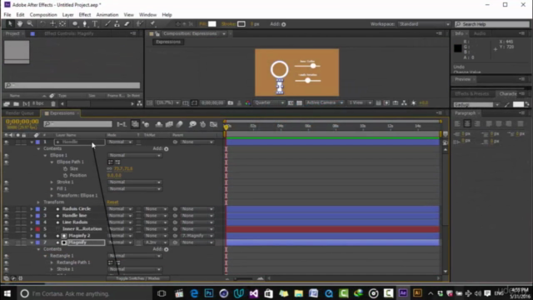Viewport: 533px width, 300px height.
Task: Click the timeline search field
Action: 77,124
